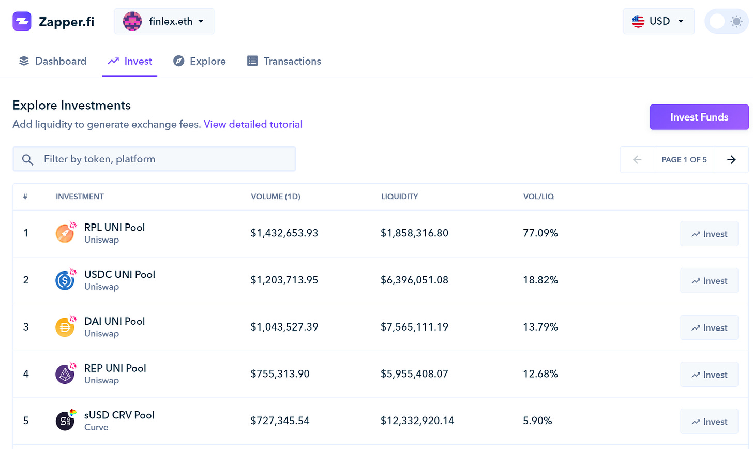Open the USD currency dropdown

(658, 21)
